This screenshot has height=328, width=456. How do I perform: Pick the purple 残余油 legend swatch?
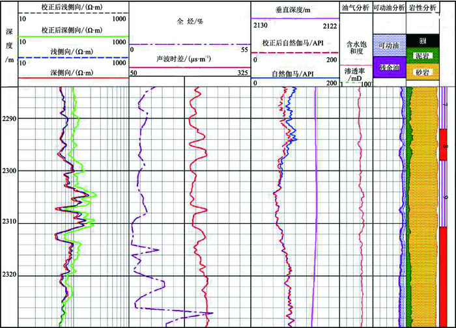click(389, 68)
